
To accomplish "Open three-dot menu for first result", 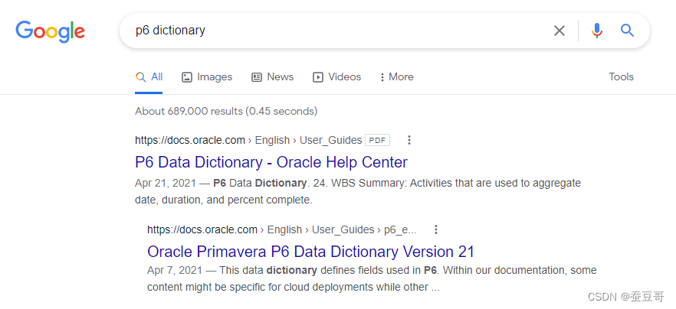I will (x=409, y=140).
